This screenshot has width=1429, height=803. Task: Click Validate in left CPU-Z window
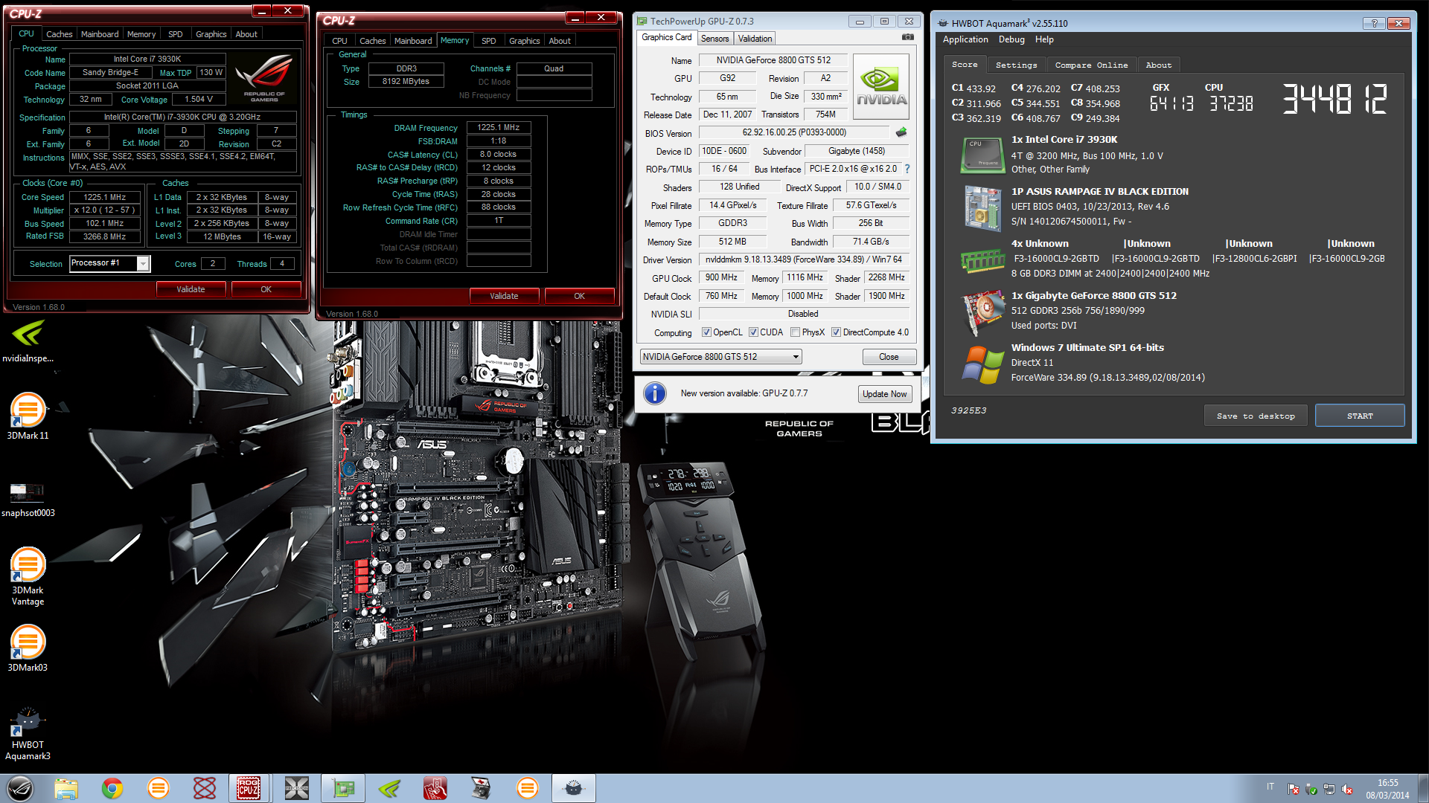tap(191, 289)
